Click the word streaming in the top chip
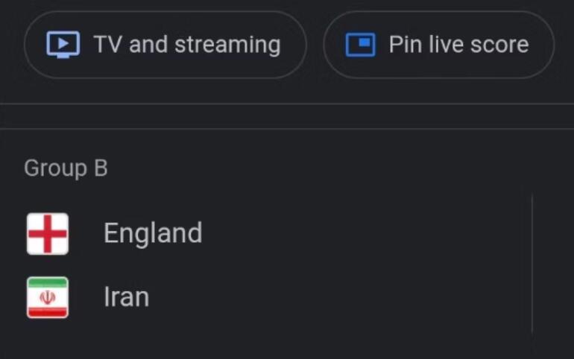 point(227,45)
